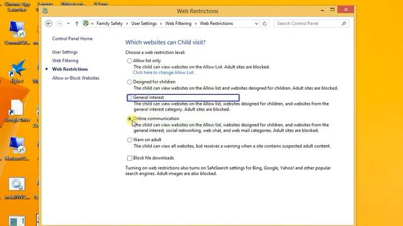The image size is (403, 226).
Task: Click 'Choose a web restriction level:' text
Action: [156, 53]
